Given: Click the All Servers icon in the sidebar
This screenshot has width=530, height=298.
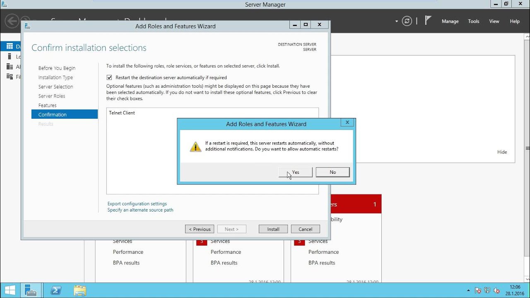Looking at the screenshot, I should [10, 67].
